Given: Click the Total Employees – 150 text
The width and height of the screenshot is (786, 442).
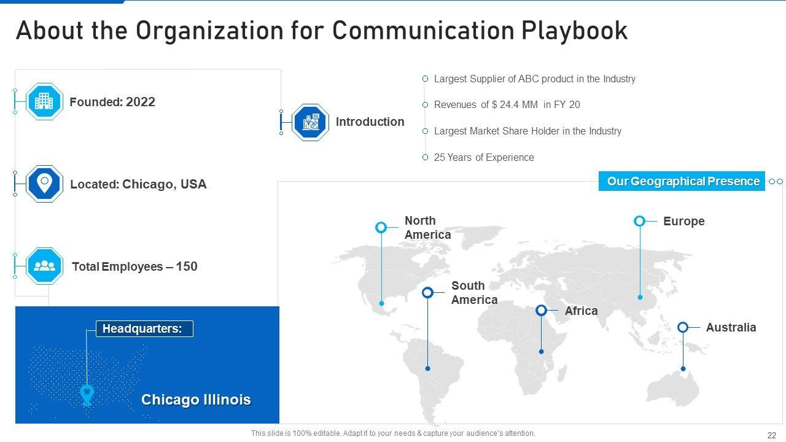Looking at the screenshot, I should [x=134, y=266].
